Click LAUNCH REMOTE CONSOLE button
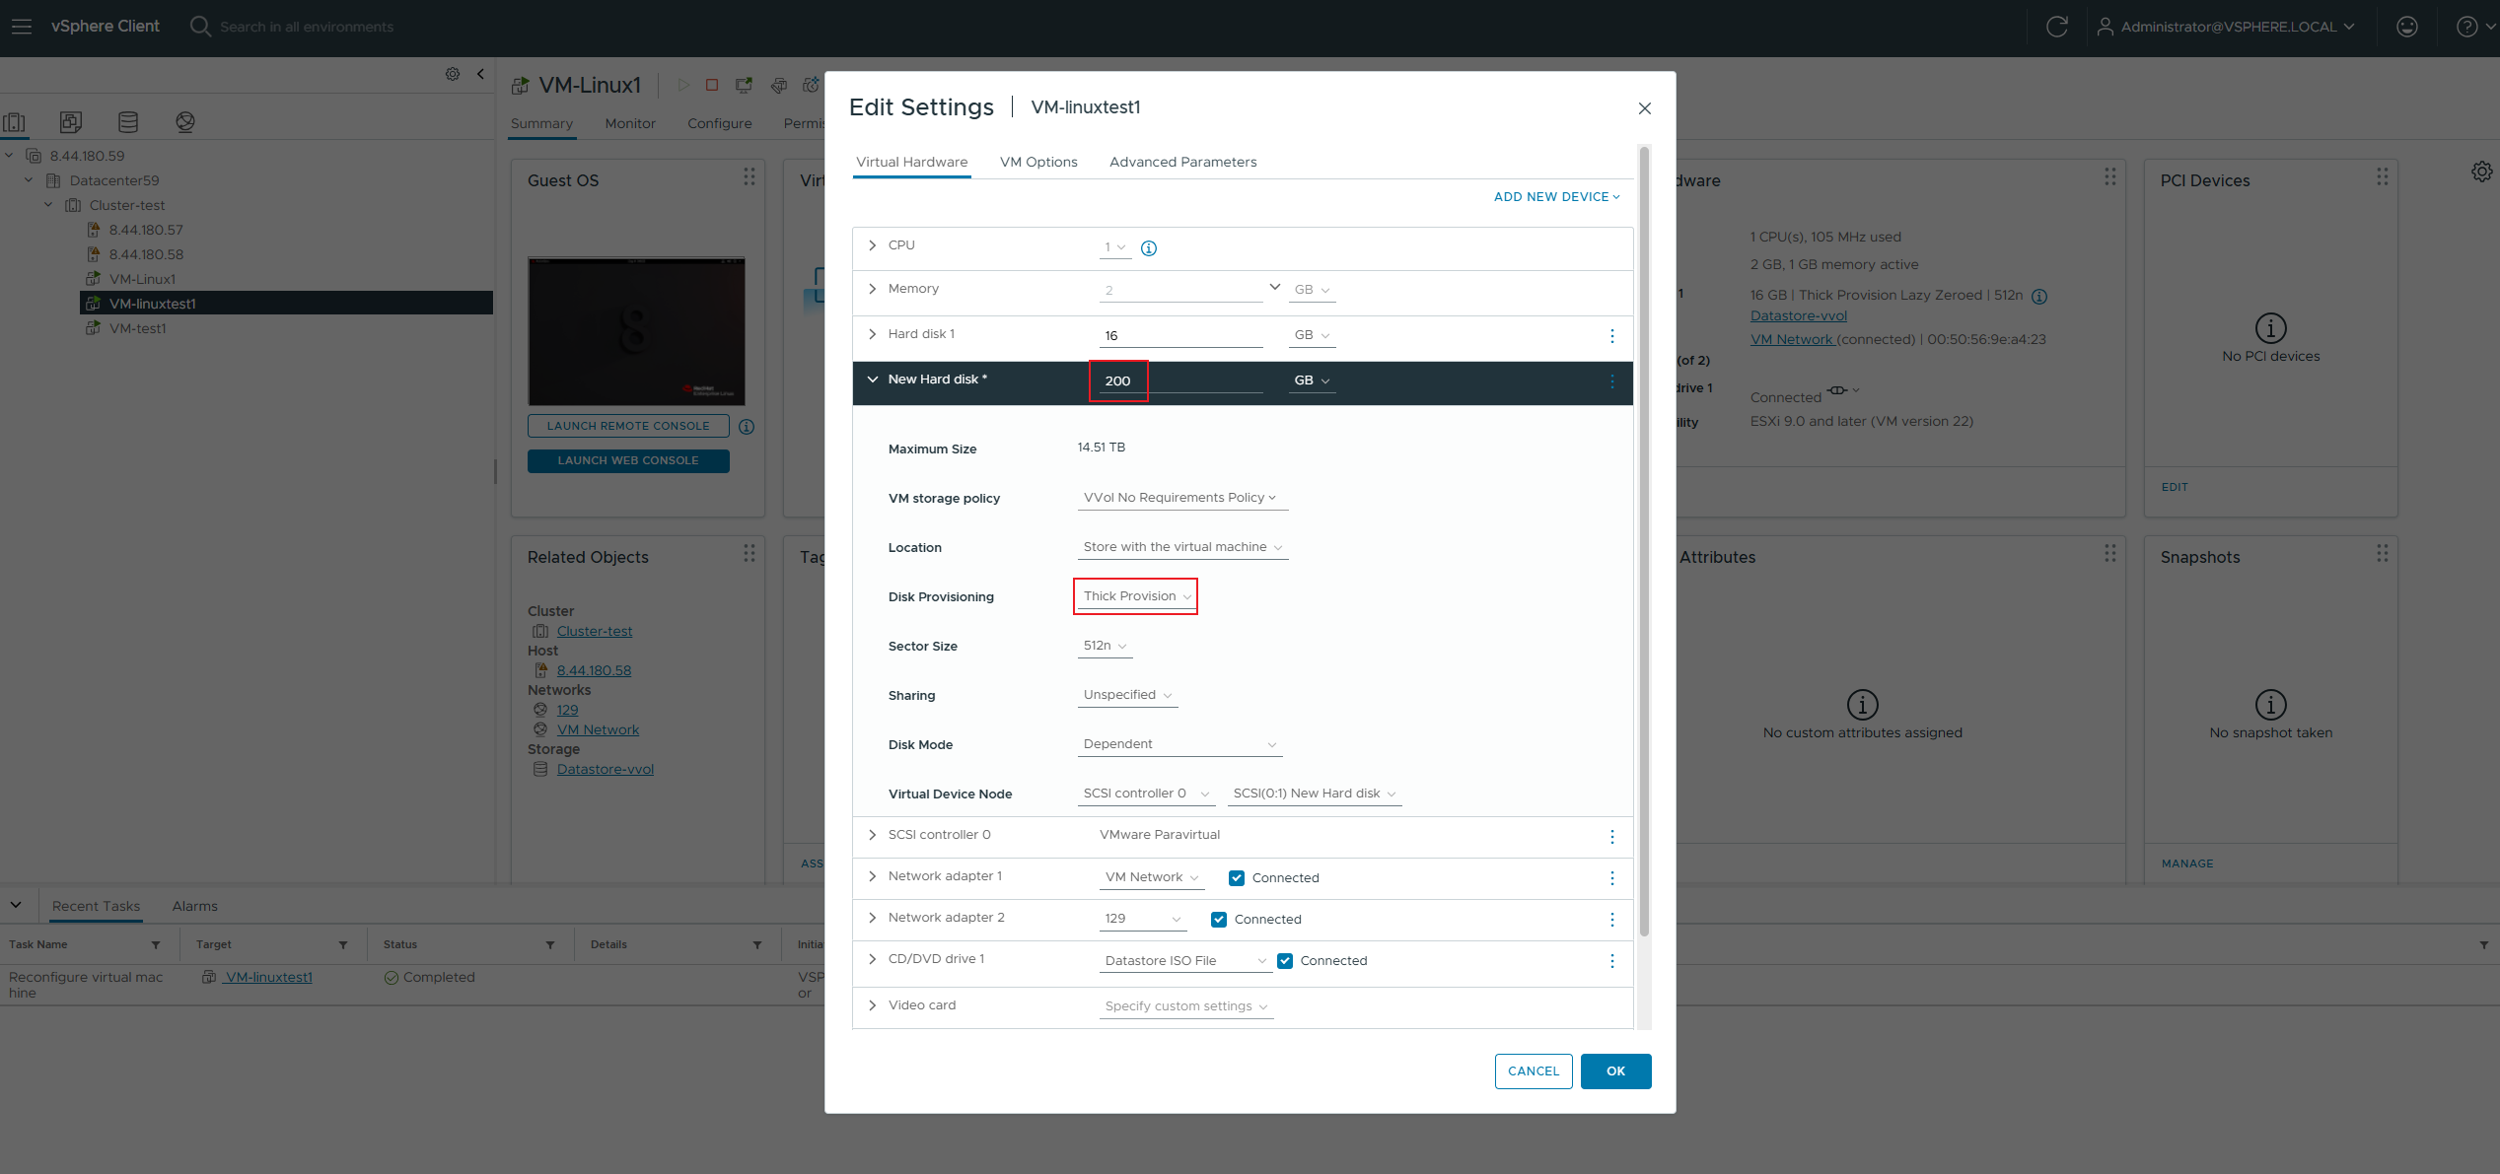 click(x=628, y=427)
